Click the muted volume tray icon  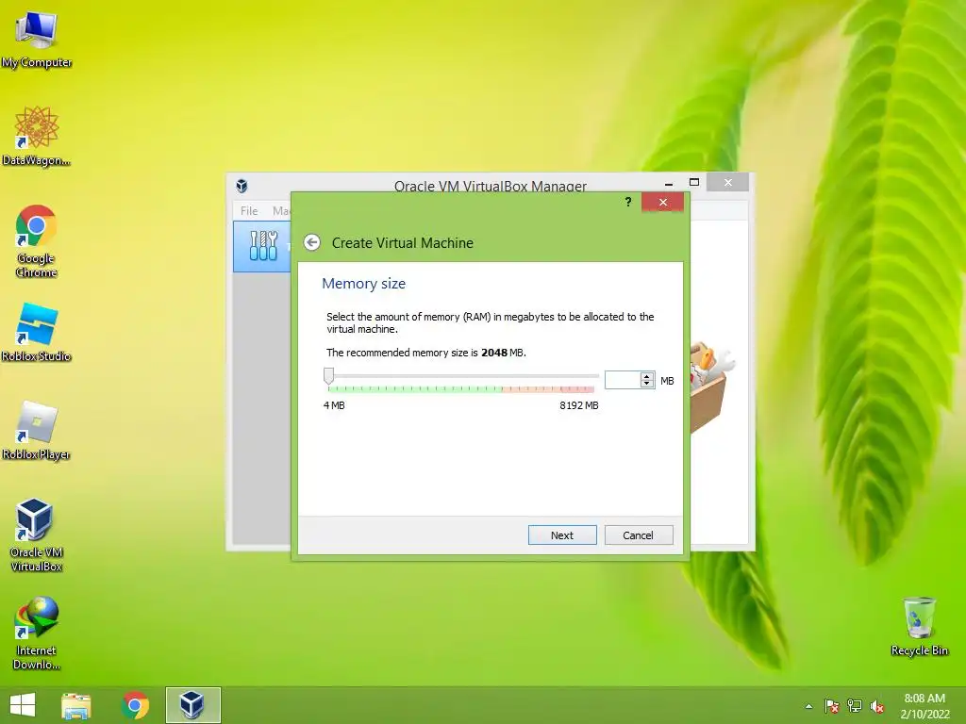877,707
